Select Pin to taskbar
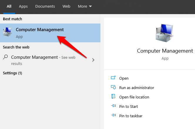 tap(131, 116)
